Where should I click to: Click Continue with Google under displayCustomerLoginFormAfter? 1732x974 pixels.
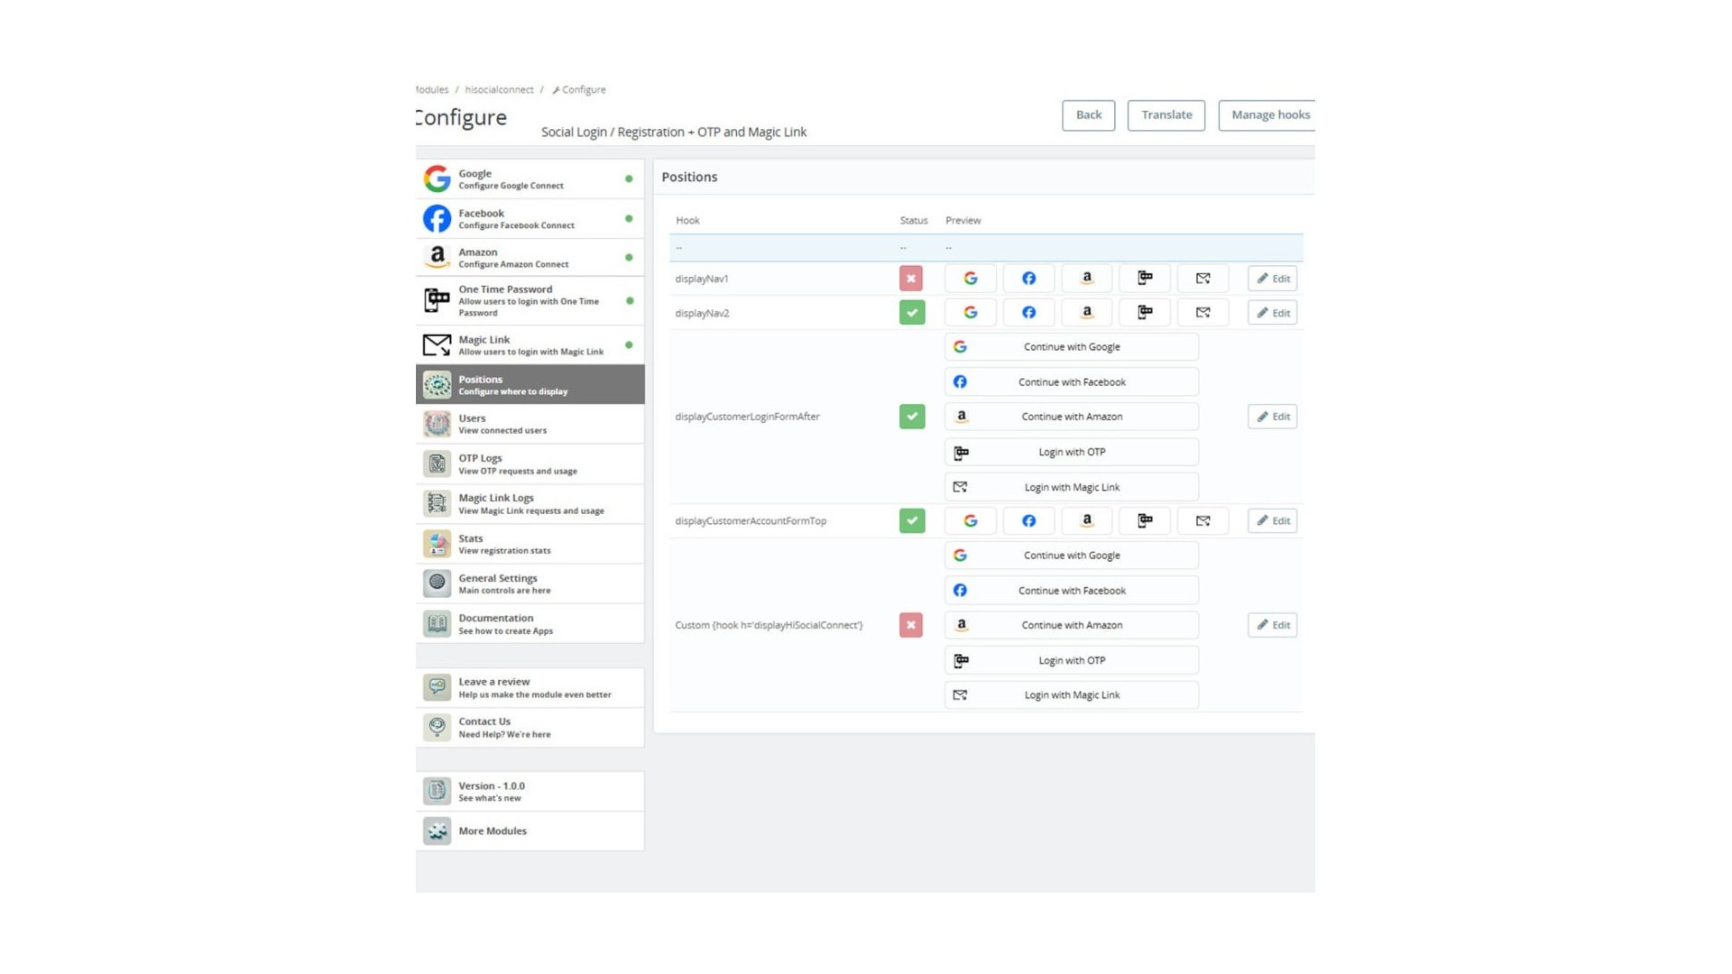[x=1071, y=346]
